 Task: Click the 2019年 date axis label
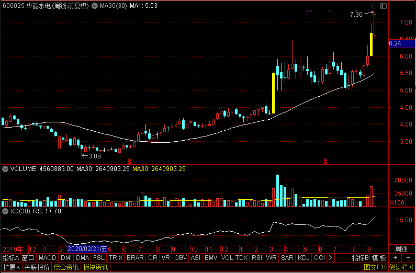(13, 249)
